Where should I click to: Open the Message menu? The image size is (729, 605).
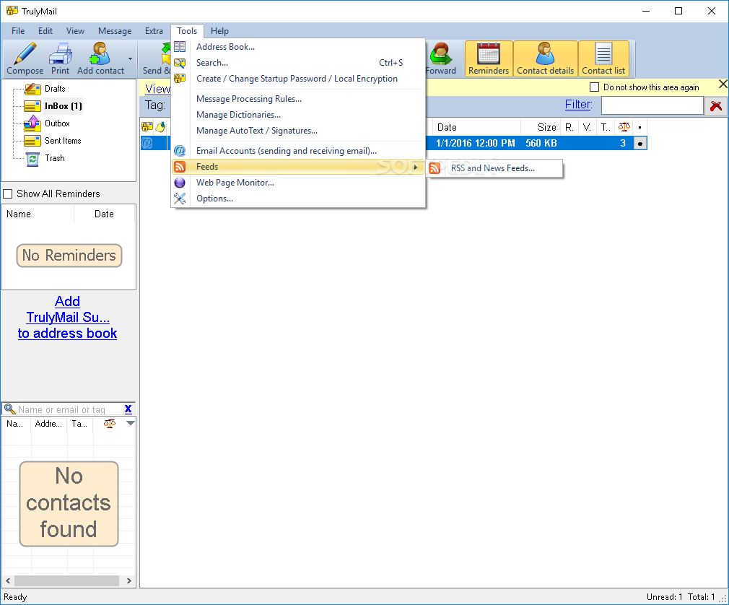point(115,31)
